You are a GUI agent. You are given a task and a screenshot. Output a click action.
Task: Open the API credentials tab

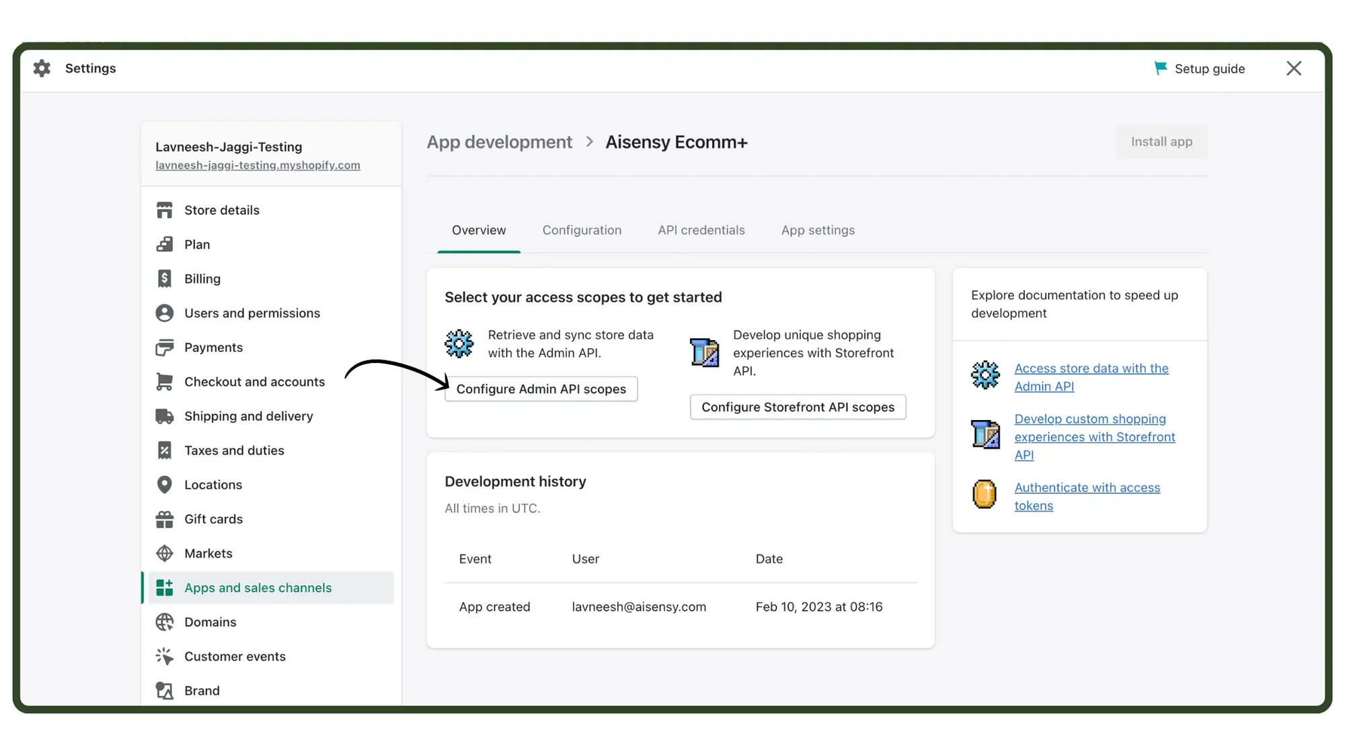tap(701, 230)
